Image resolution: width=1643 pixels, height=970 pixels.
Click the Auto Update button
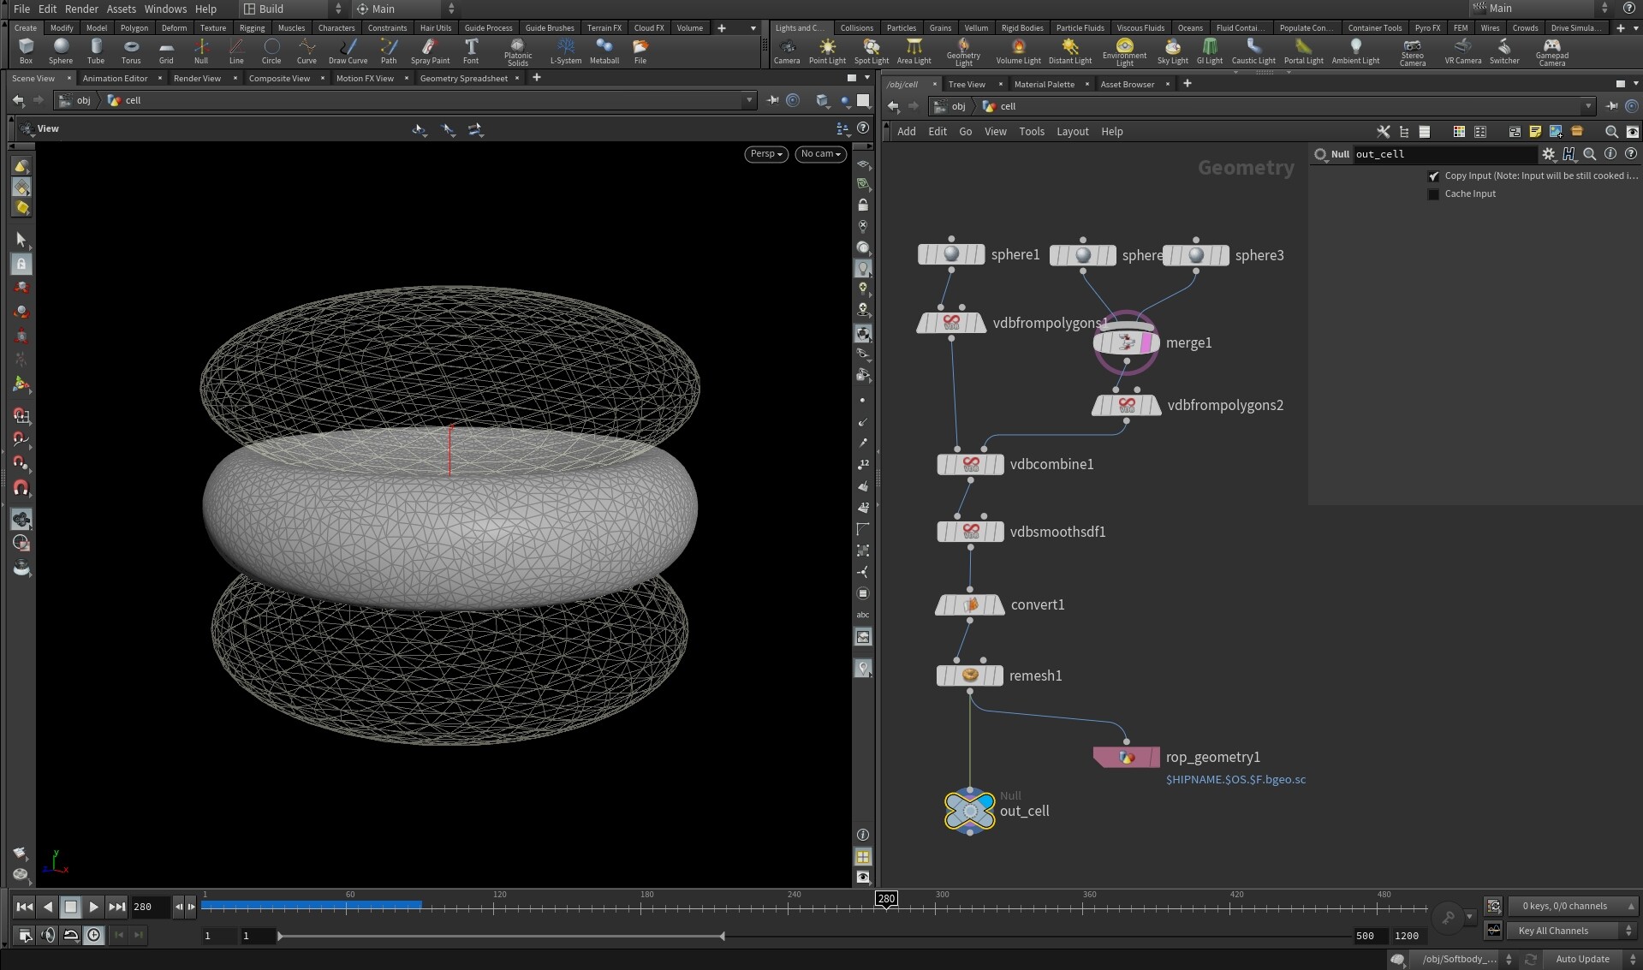1581,959
